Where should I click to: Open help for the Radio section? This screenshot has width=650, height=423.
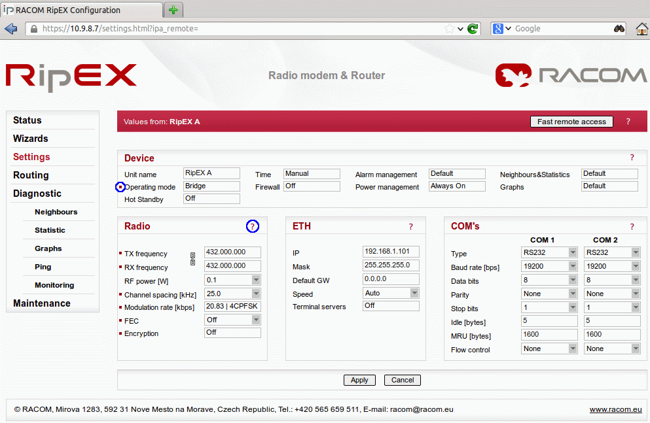253,226
